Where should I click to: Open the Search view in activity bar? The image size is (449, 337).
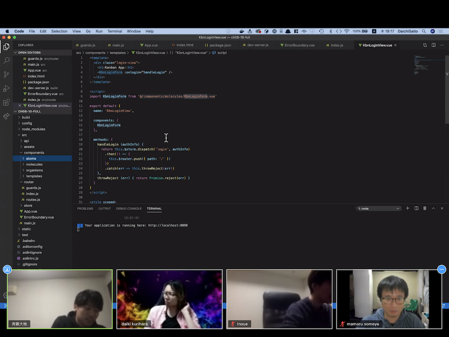(6, 61)
